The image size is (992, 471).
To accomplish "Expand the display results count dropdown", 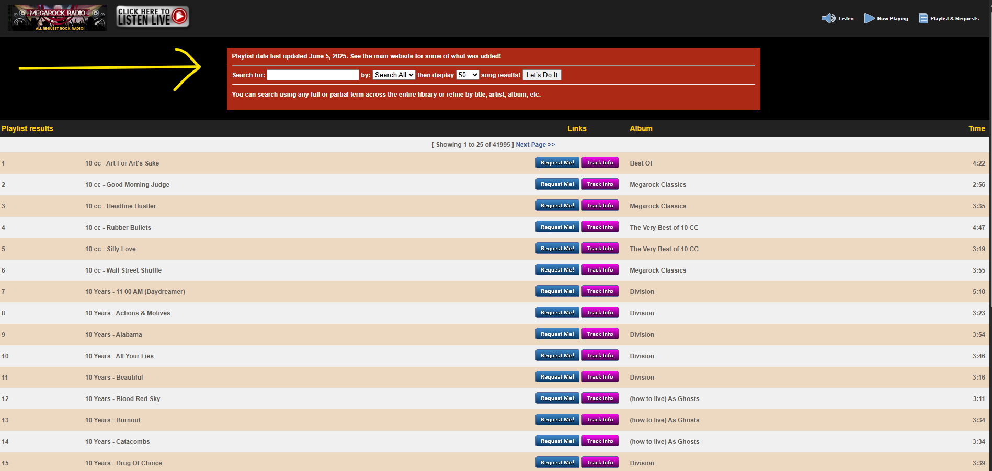I will coord(468,75).
